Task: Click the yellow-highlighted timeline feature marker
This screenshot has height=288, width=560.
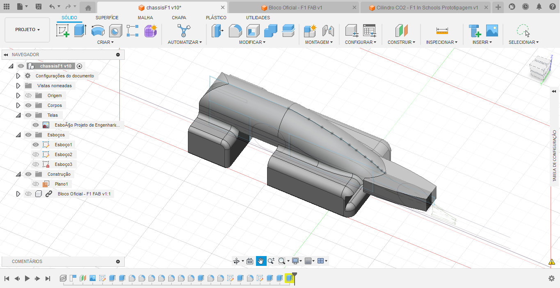Action: click(289, 278)
